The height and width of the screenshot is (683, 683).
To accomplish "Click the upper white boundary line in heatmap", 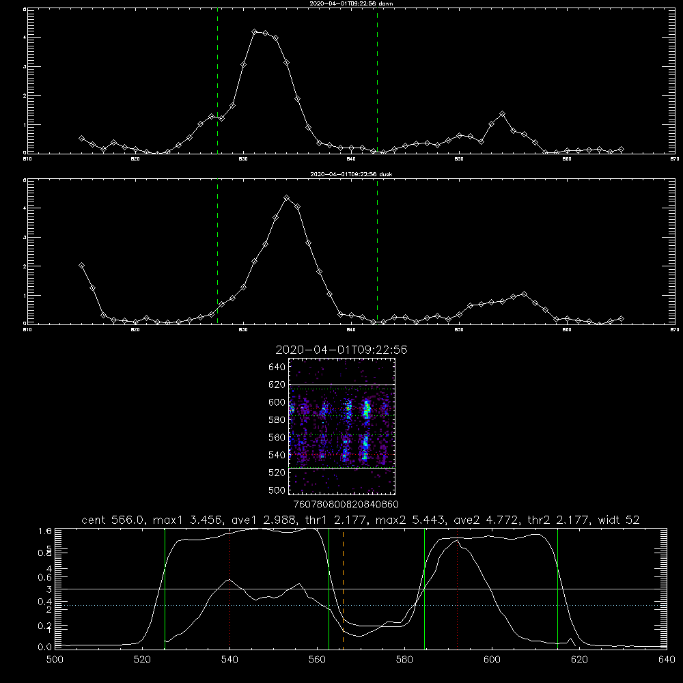I will point(341,385).
